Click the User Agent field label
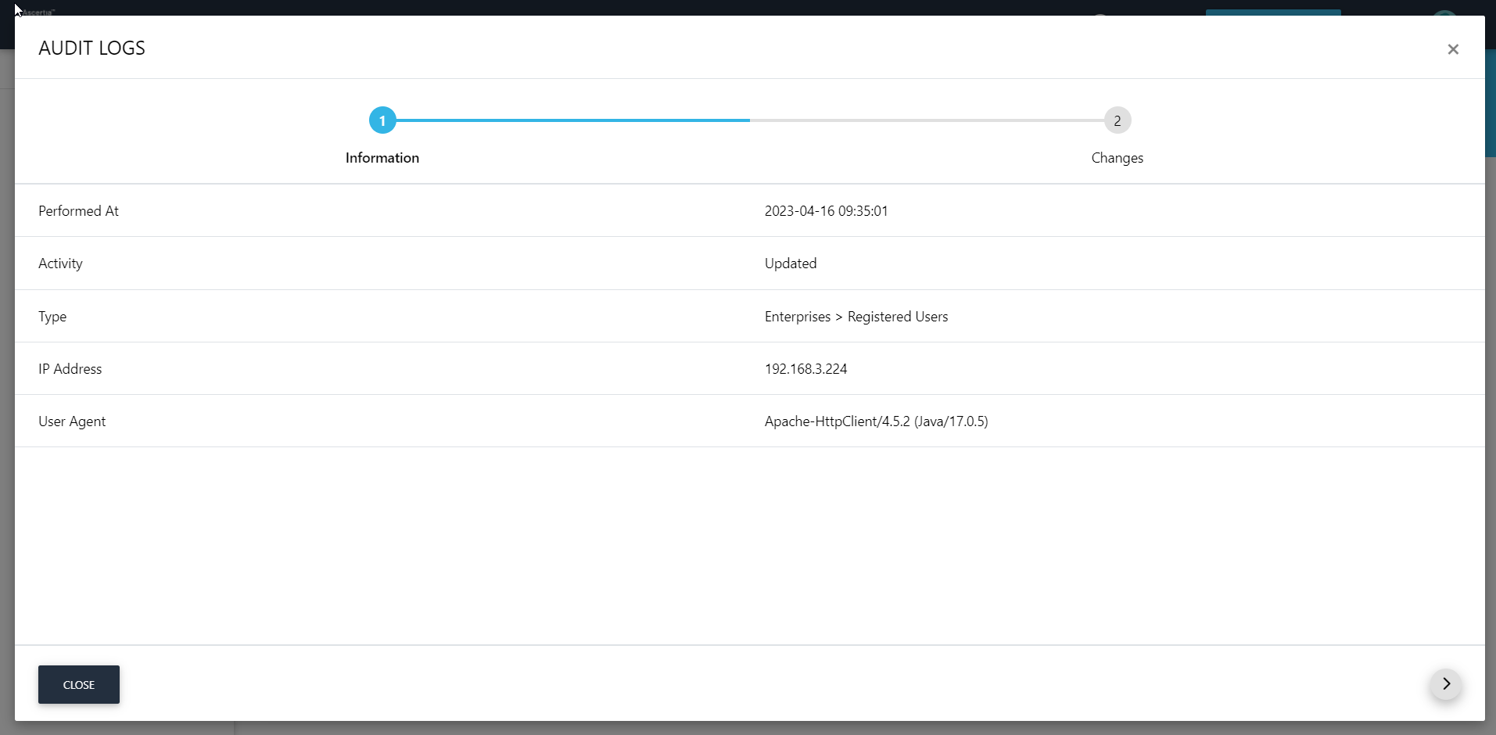Viewport: 1496px width, 735px height. [x=72, y=421]
